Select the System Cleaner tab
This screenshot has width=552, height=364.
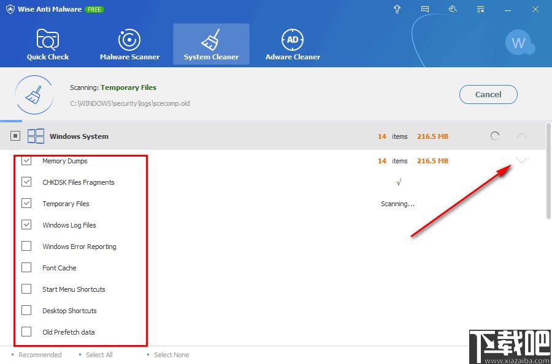click(x=211, y=44)
